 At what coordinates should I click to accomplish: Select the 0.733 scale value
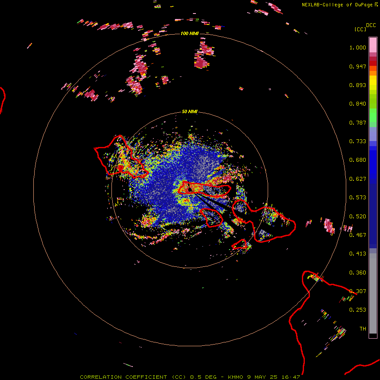click(x=358, y=141)
